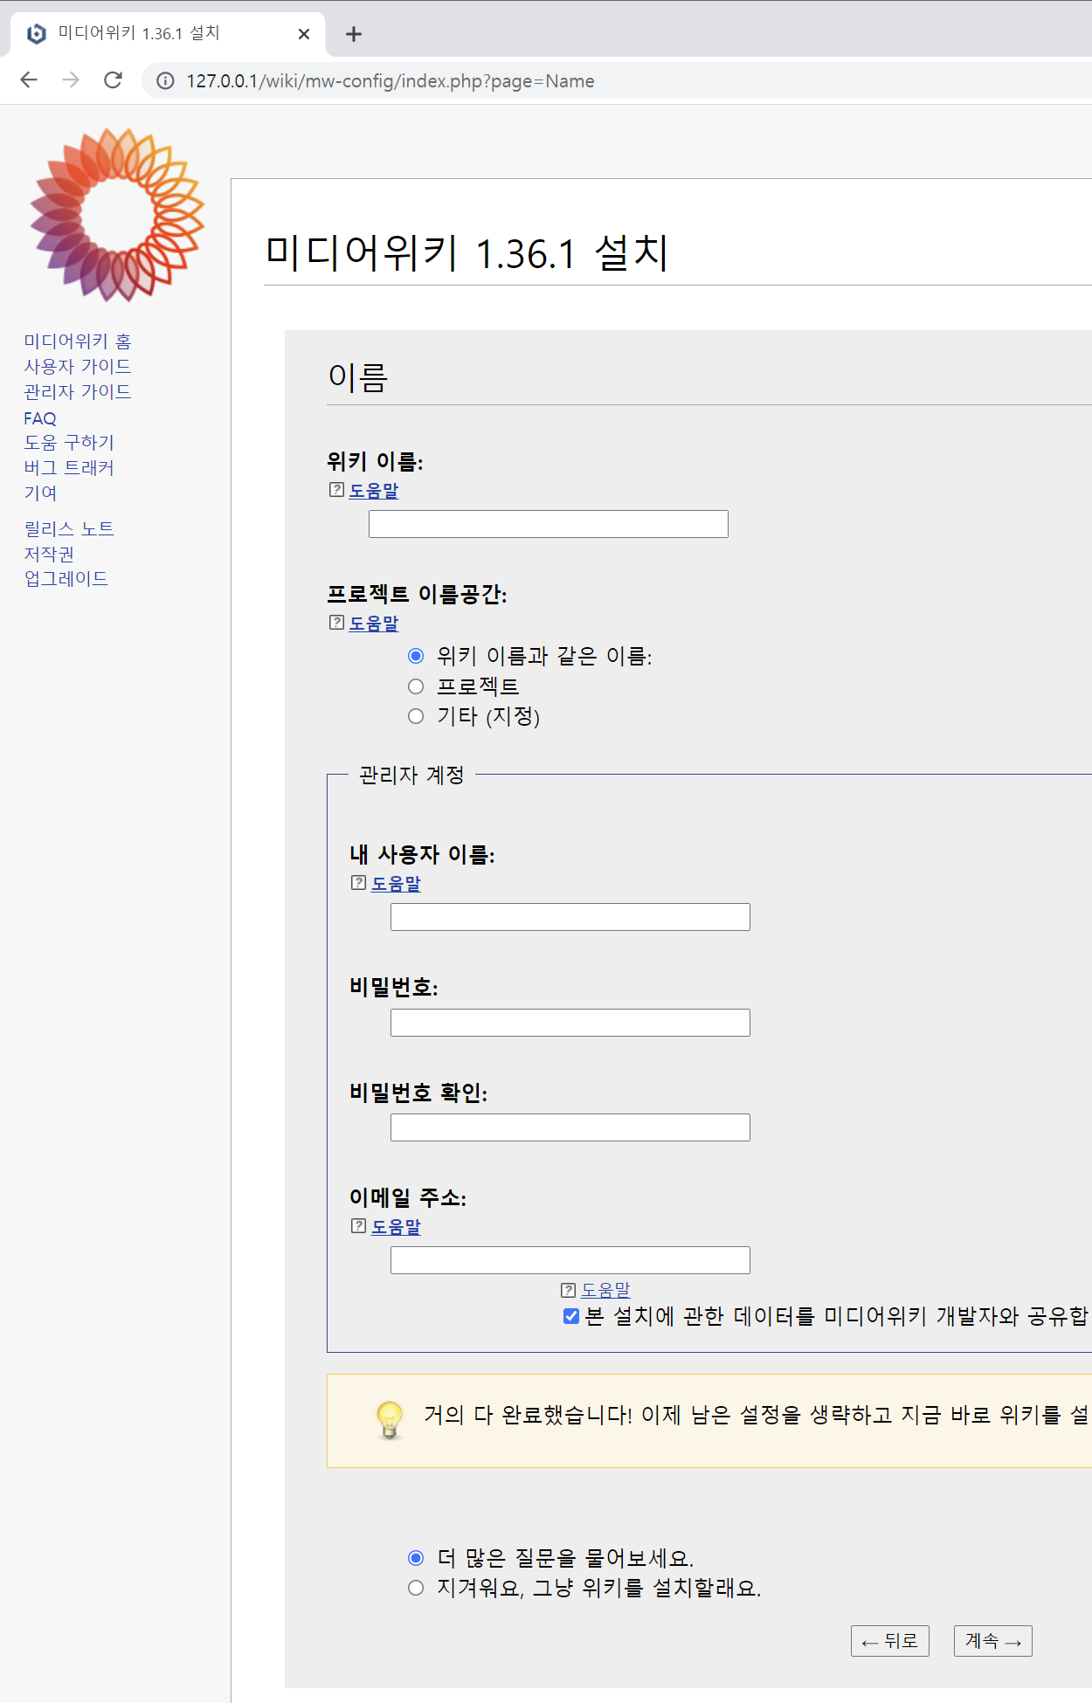Viewport: 1092px width, 1703px height.
Task: Focus the 비밀번호 확인 input field
Action: 570,1127
